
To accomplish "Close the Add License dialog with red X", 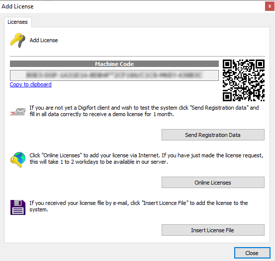I will tap(270, 6).
